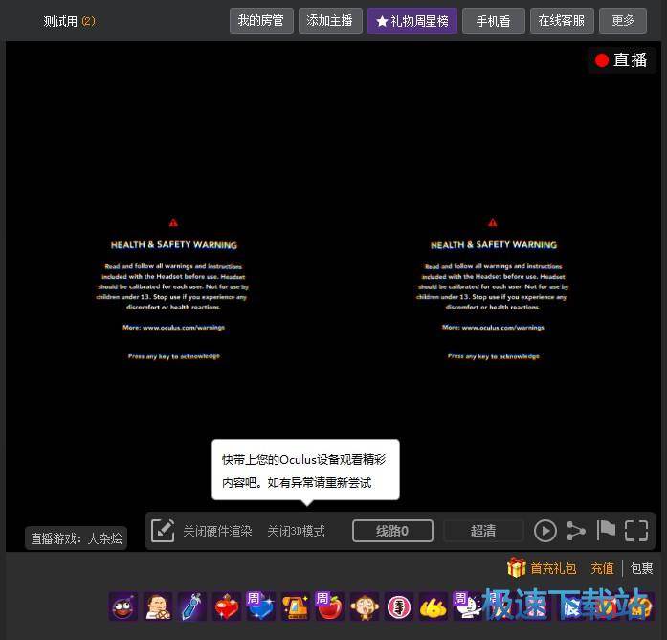Click the right HEALTH & SAFETY WARNING heading
Viewport: 667px width, 640px height.
click(x=494, y=245)
